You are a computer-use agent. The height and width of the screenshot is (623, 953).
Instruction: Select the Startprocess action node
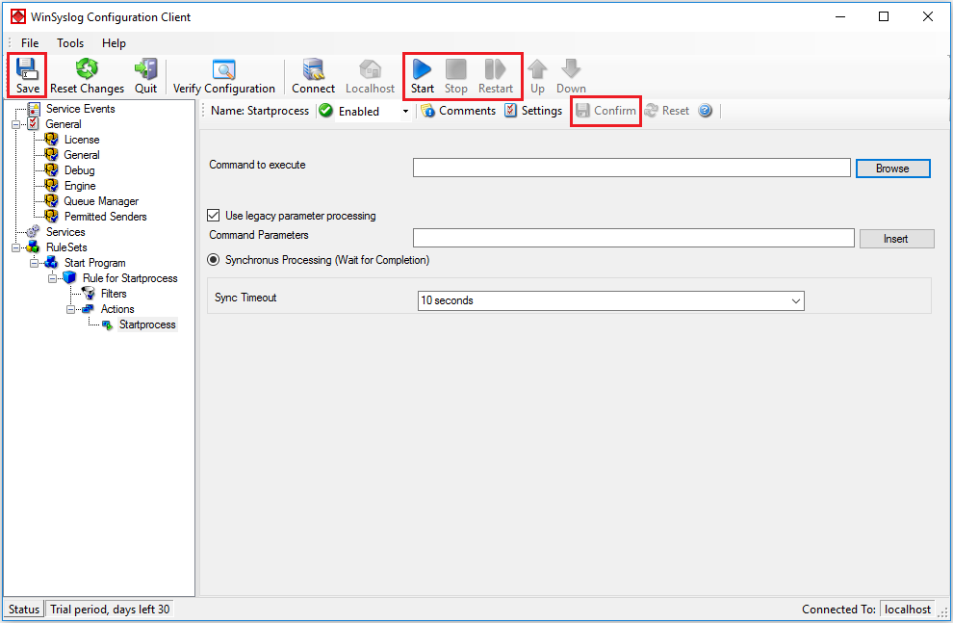click(x=147, y=324)
